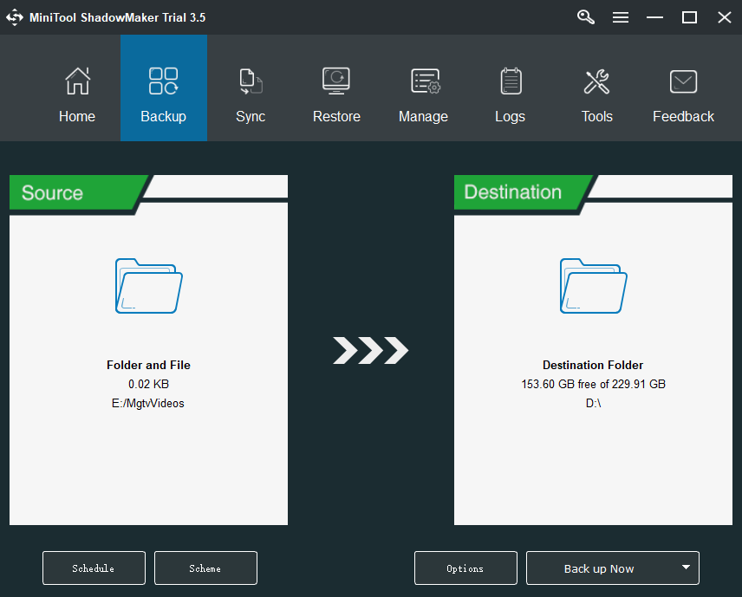Open backup Options

coord(465,568)
